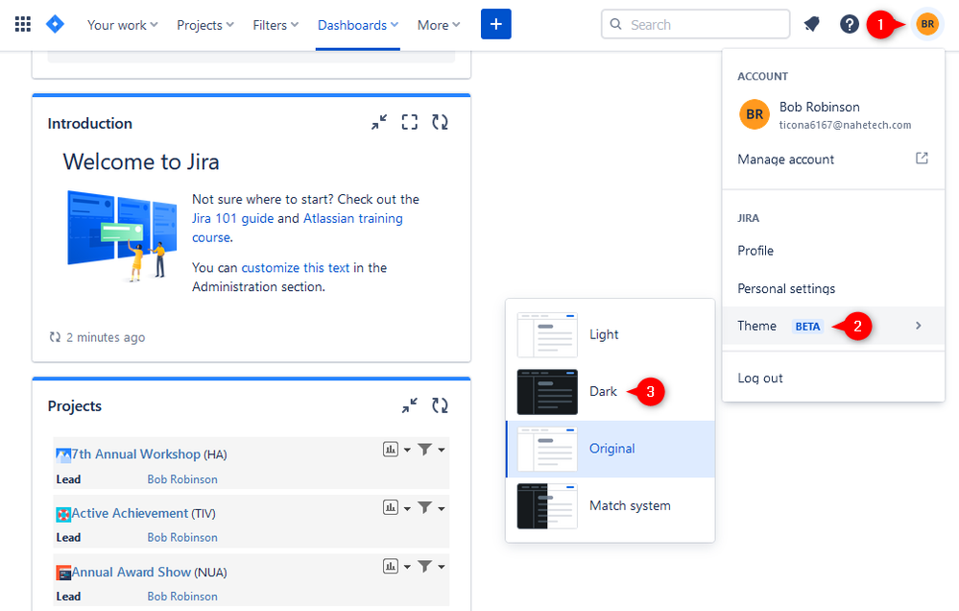Open the 7th Annual Workshop project link
959x611 pixels.
point(135,454)
